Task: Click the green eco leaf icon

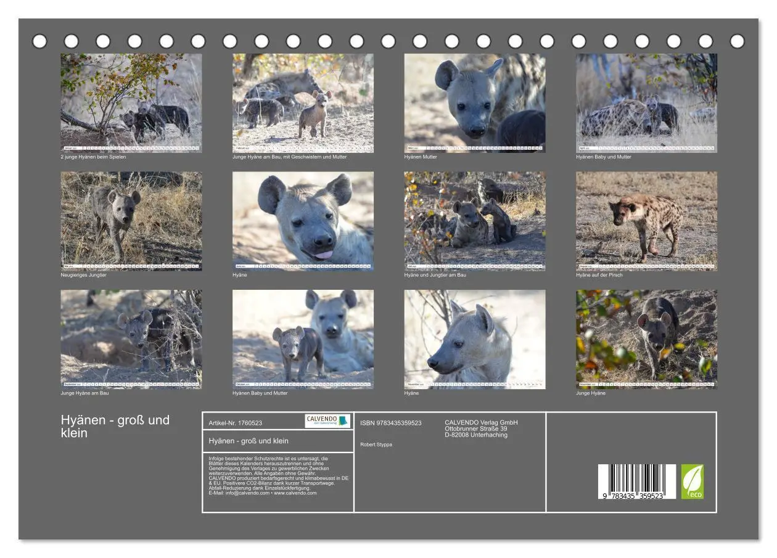Action: pos(692,482)
